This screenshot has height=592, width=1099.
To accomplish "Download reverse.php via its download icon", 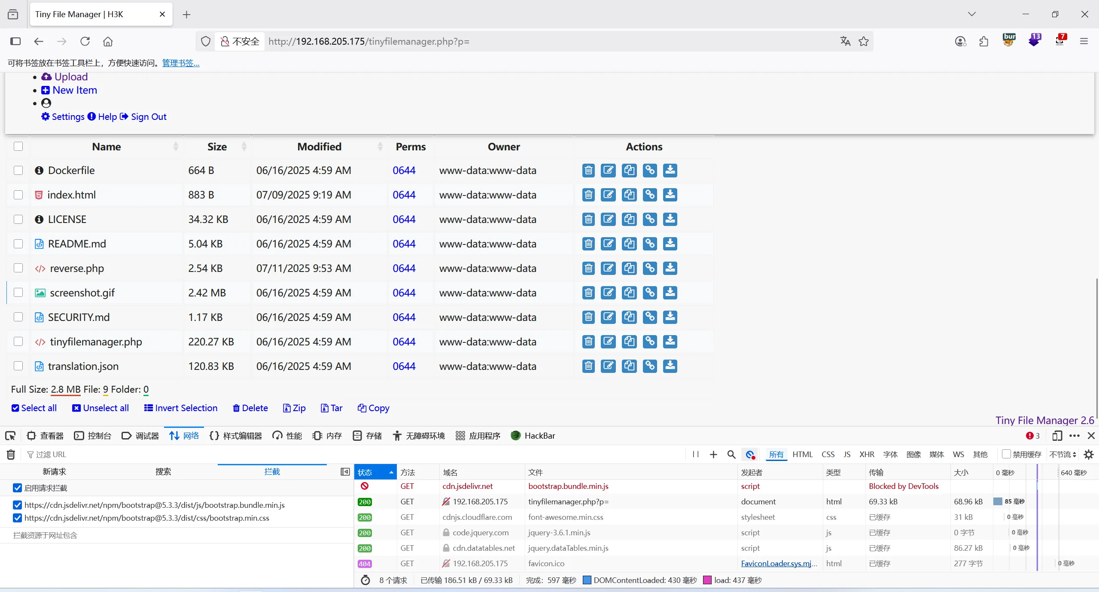I will tap(670, 269).
